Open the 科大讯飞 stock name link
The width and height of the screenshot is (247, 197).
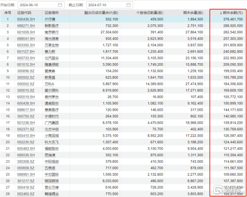tap(51, 142)
